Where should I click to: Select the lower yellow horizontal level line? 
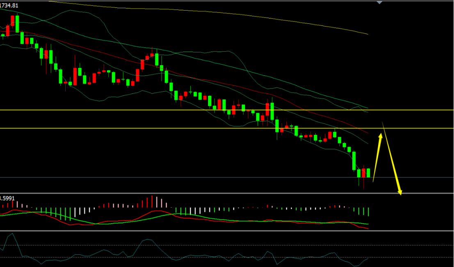pyautogui.click(x=227, y=128)
